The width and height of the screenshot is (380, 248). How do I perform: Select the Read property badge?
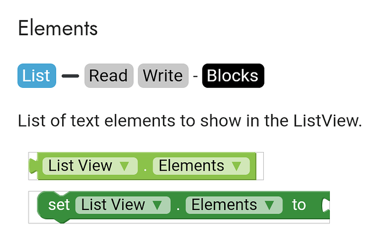108,76
